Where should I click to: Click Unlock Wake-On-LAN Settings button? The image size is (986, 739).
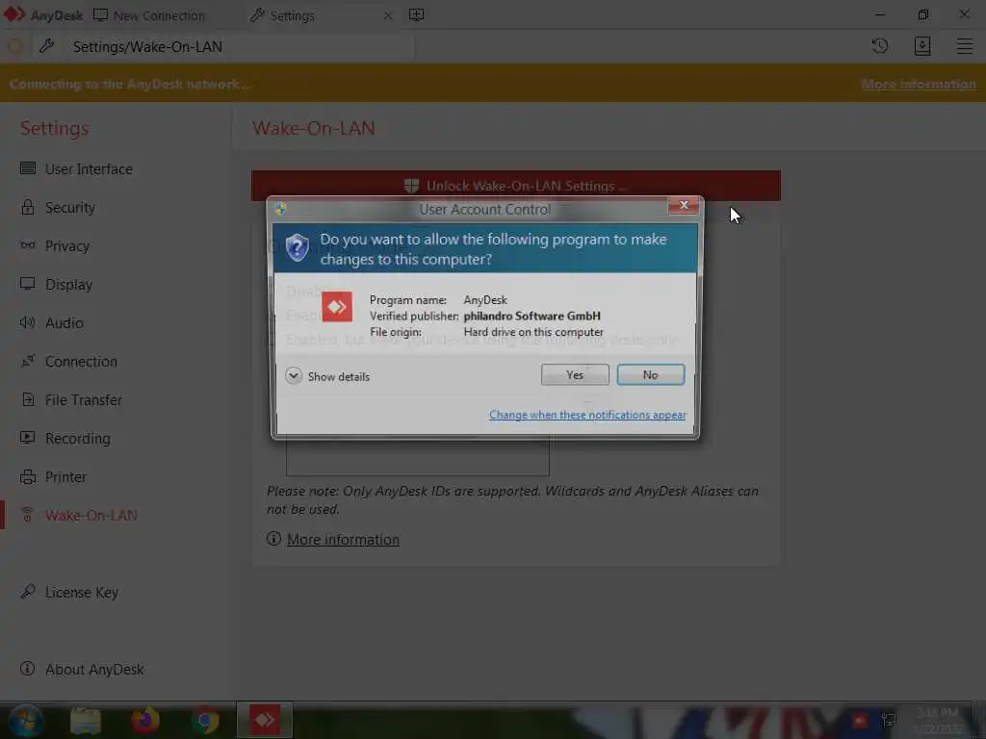tap(516, 186)
